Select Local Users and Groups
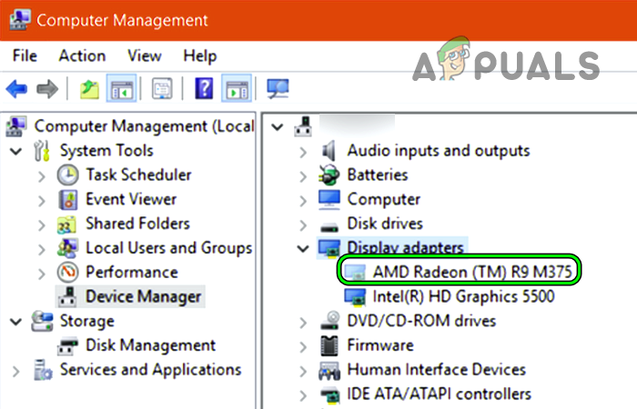The image size is (637, 409). coord(169,248)
